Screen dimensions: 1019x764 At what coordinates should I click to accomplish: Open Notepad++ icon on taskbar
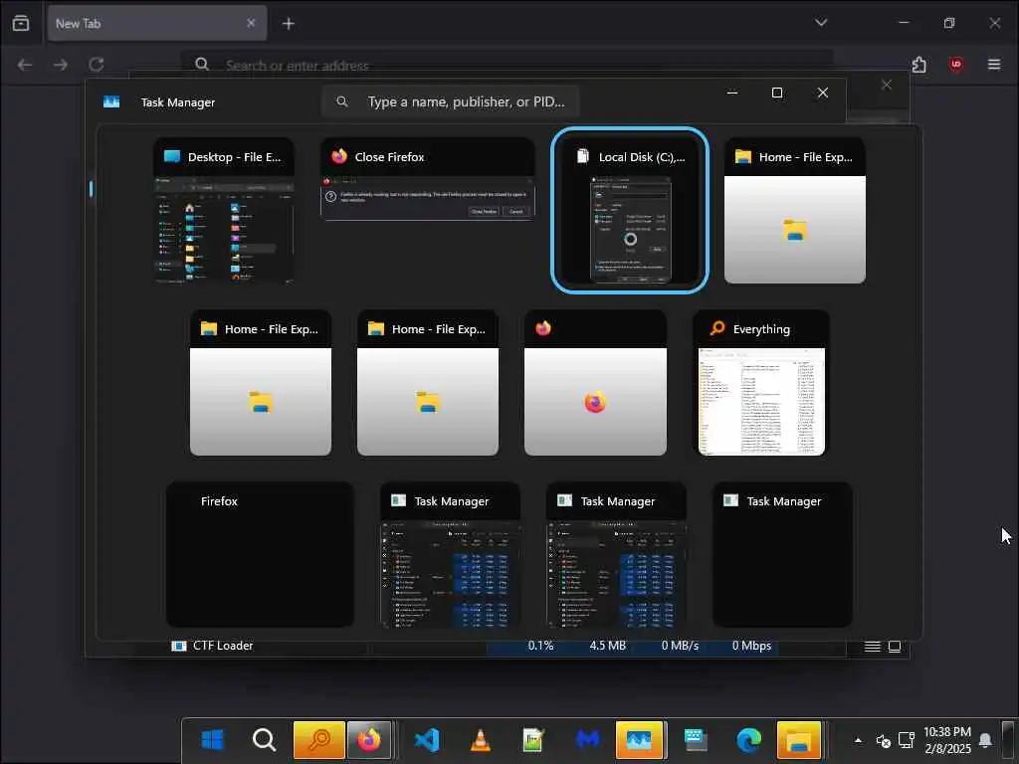coord(533,739)
